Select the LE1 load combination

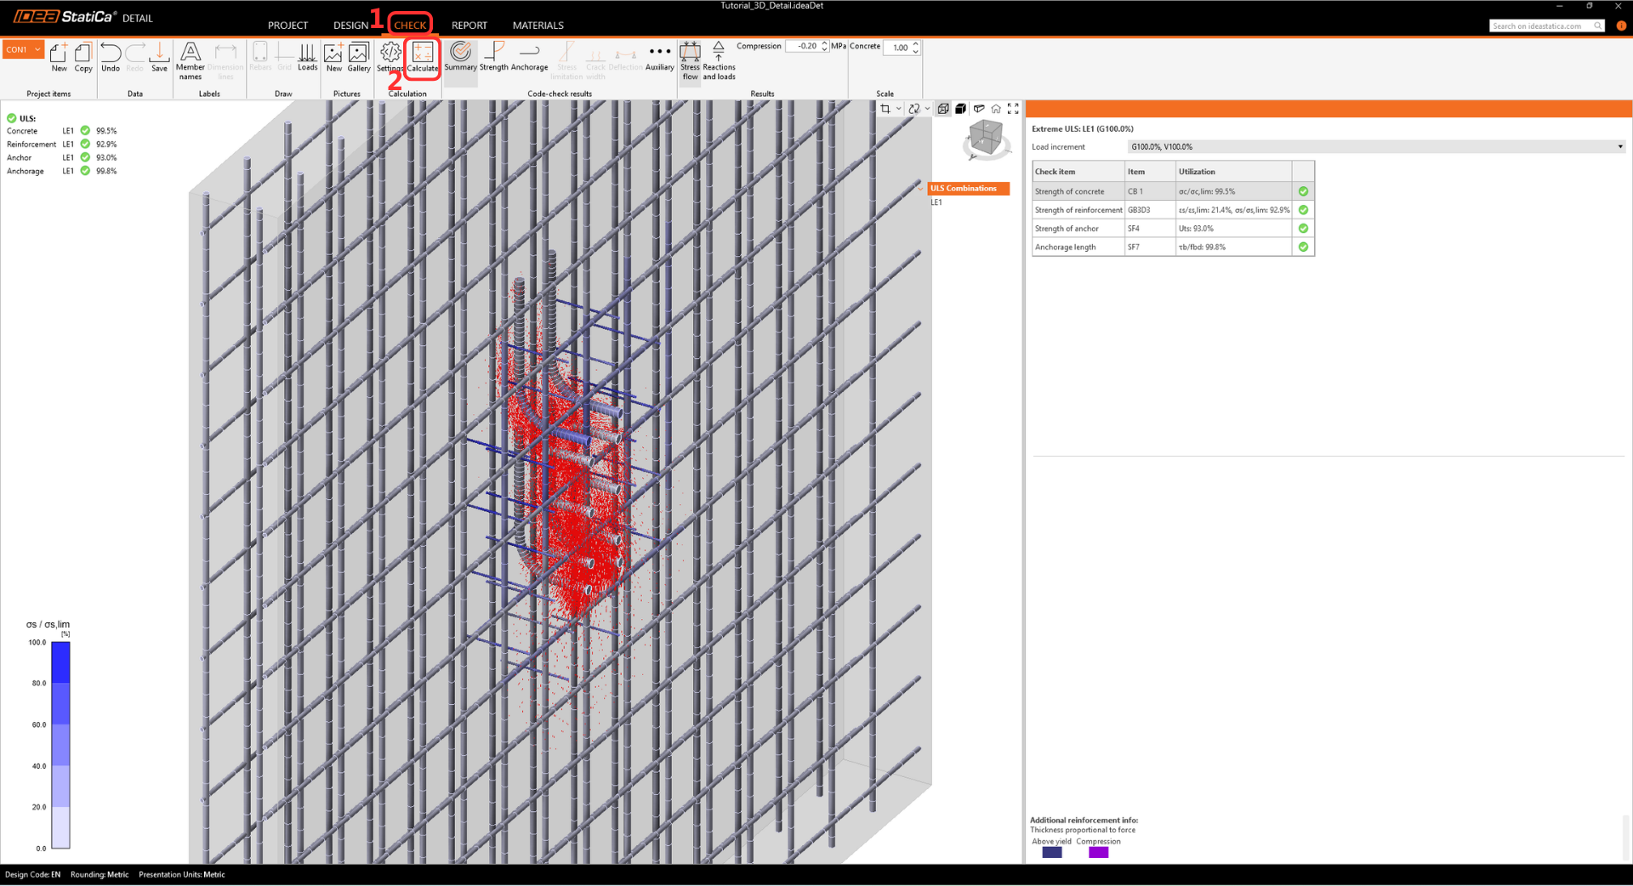pyautogui.click(x=936, y=202)
